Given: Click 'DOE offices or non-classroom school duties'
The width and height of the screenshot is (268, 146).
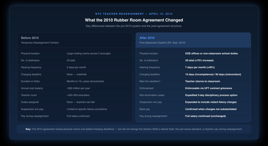Looking at the screenshot, I should [x=211, y=53].
